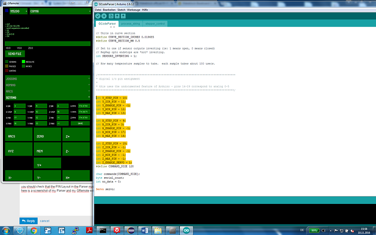Open the COM port dropdown

point(60,11)
